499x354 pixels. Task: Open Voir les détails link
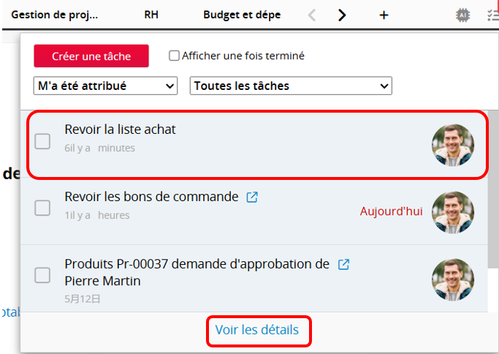coord(257,330)
